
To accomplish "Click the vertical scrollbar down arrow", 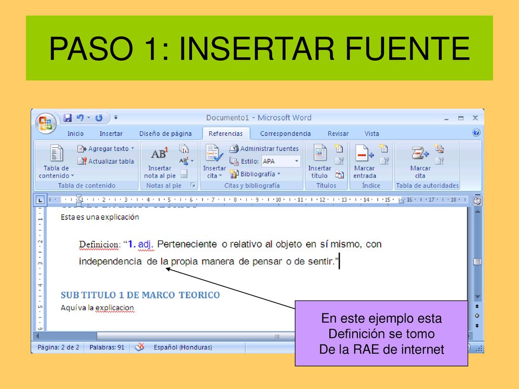I will pyautogui.click(x=477, y=297).
